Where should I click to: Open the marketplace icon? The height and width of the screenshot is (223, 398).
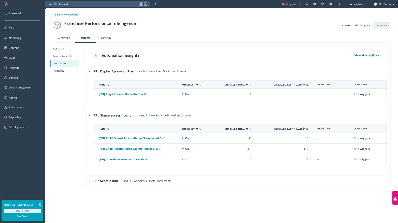point(315,4)
